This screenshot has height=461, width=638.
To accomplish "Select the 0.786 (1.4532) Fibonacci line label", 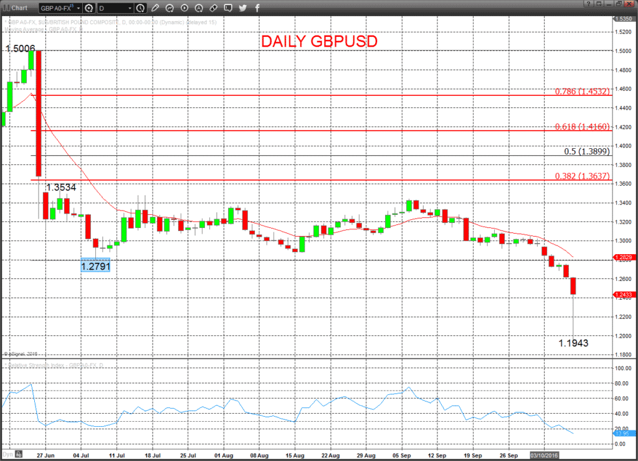I will point(583,91).
